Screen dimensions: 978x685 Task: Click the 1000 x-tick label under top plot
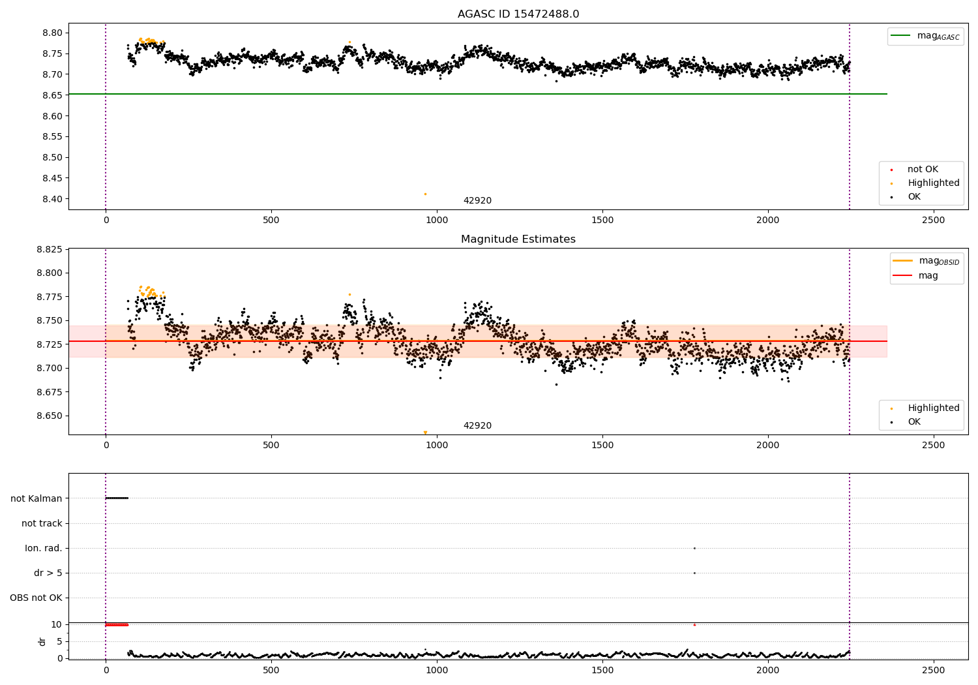point(437,221)
